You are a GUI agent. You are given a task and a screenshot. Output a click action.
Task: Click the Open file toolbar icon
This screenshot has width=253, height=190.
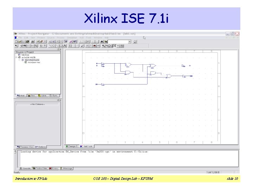pos(20,42)
